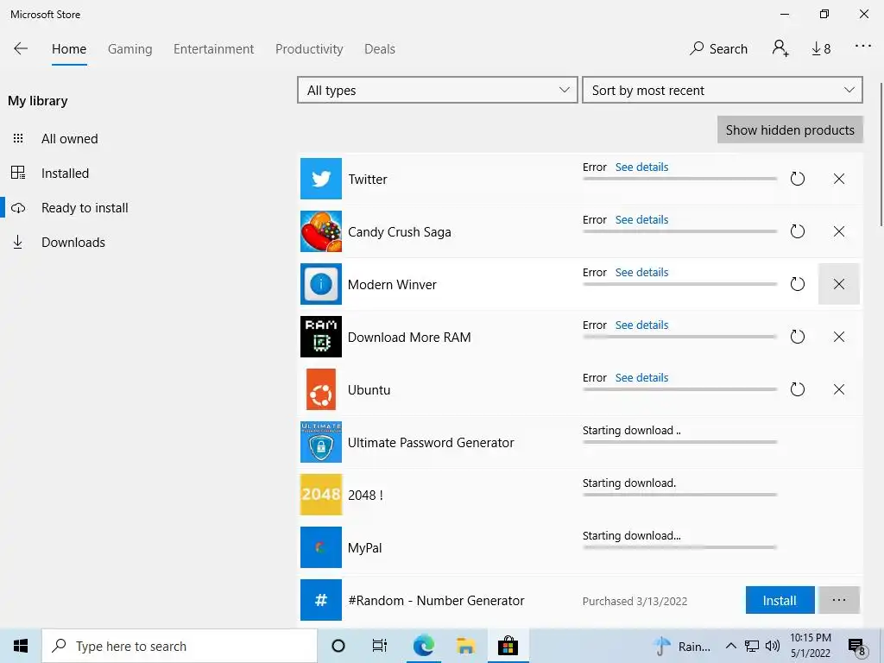Open Ultimate Password Generator app icon

pyautogui.click(x=321, y=442)
